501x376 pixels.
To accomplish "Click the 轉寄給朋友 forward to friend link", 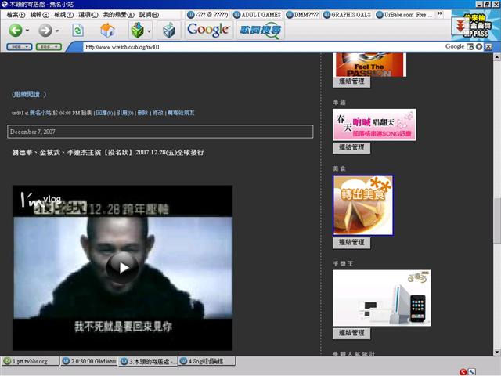I will point(181,113).
